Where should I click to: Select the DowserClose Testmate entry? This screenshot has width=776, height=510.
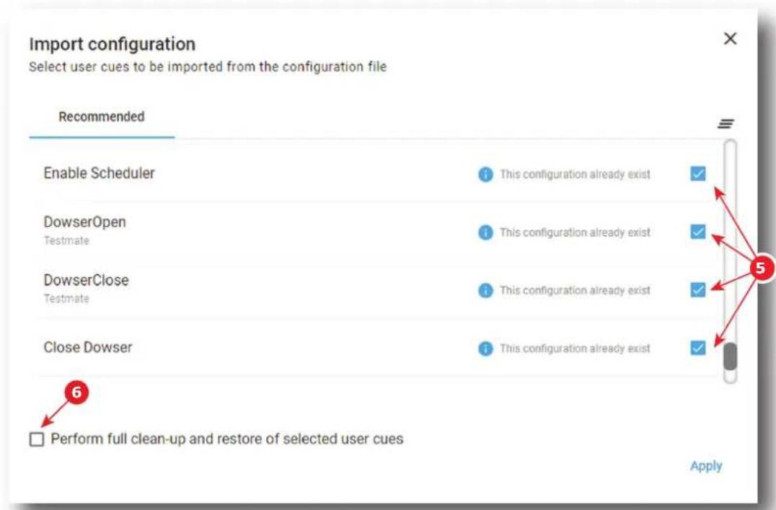374,289
